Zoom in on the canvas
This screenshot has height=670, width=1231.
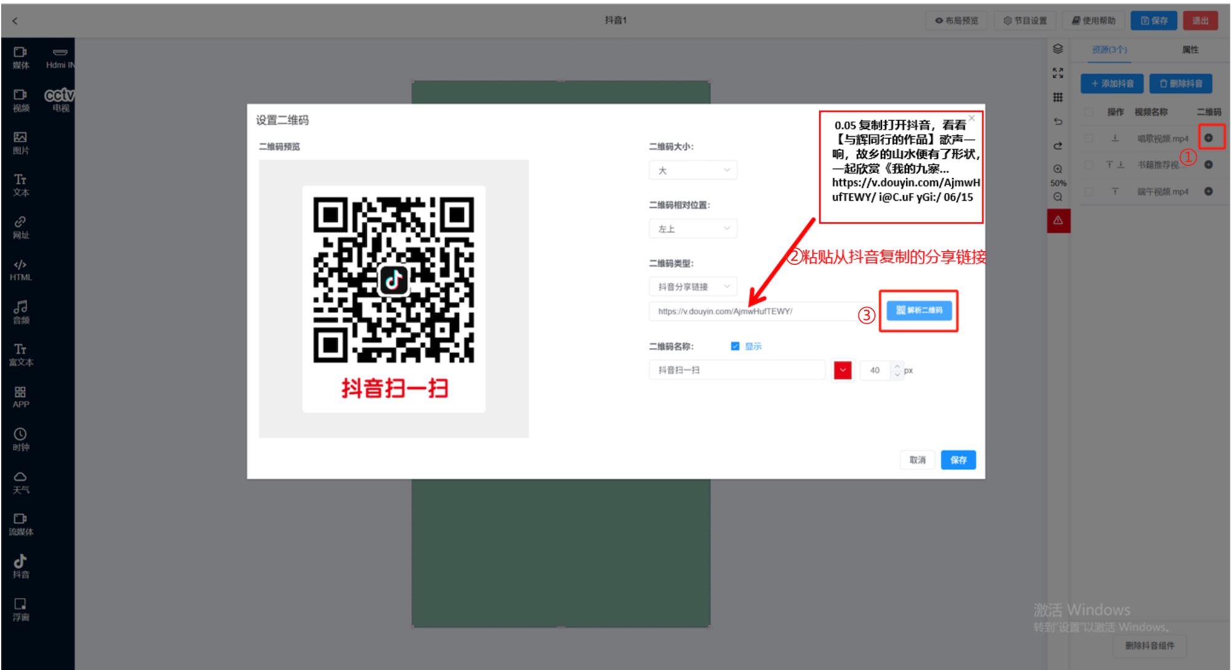tap(1058, 169)
